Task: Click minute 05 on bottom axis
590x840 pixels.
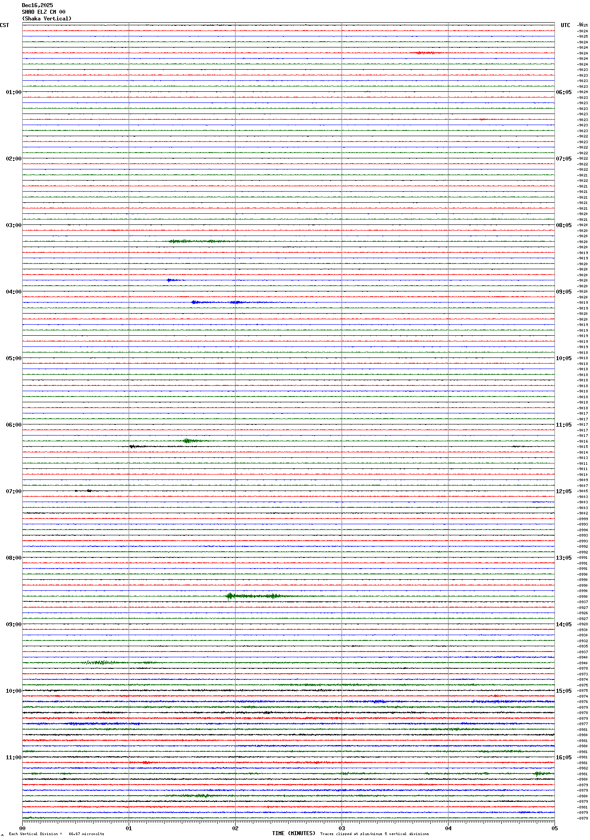Action: click(554, 828)
